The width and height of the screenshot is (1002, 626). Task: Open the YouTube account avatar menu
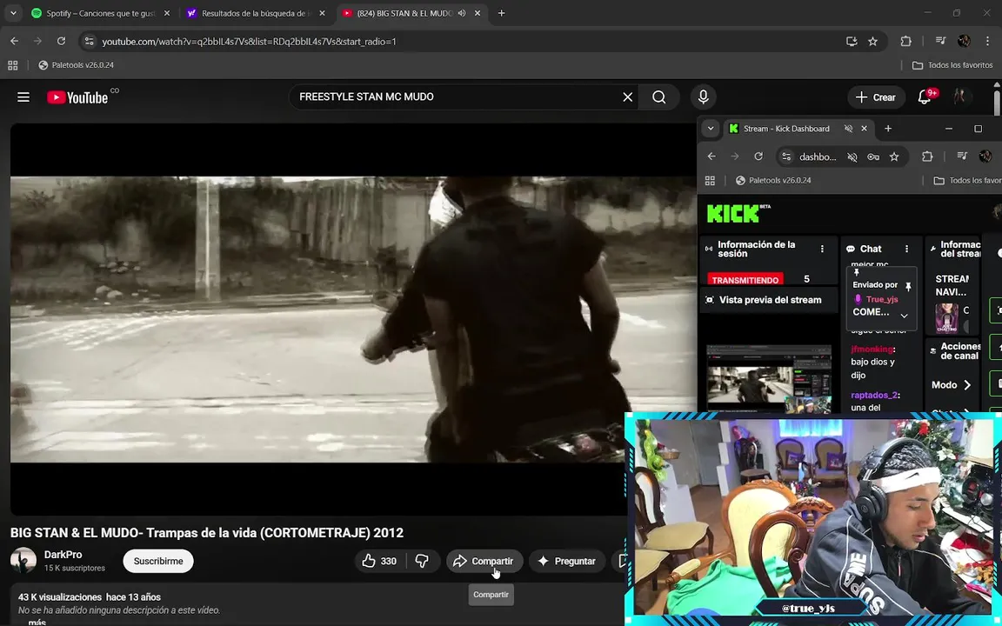click(x=959, y=97)
